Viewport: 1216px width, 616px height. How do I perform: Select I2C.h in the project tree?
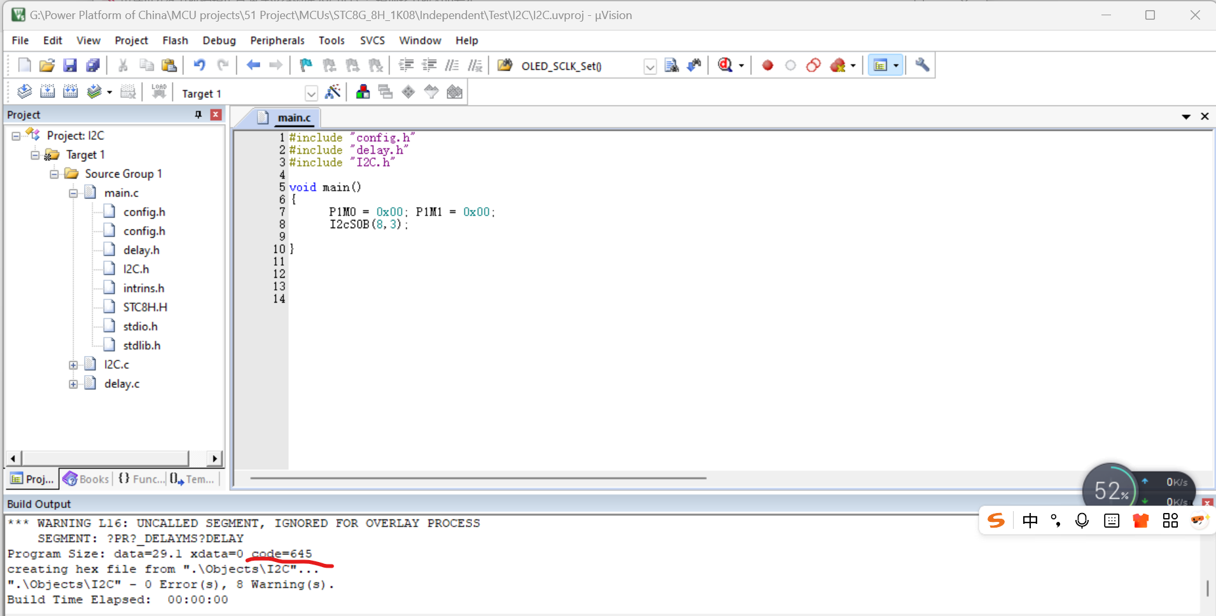pyautogui.click(x=136, y=269)
